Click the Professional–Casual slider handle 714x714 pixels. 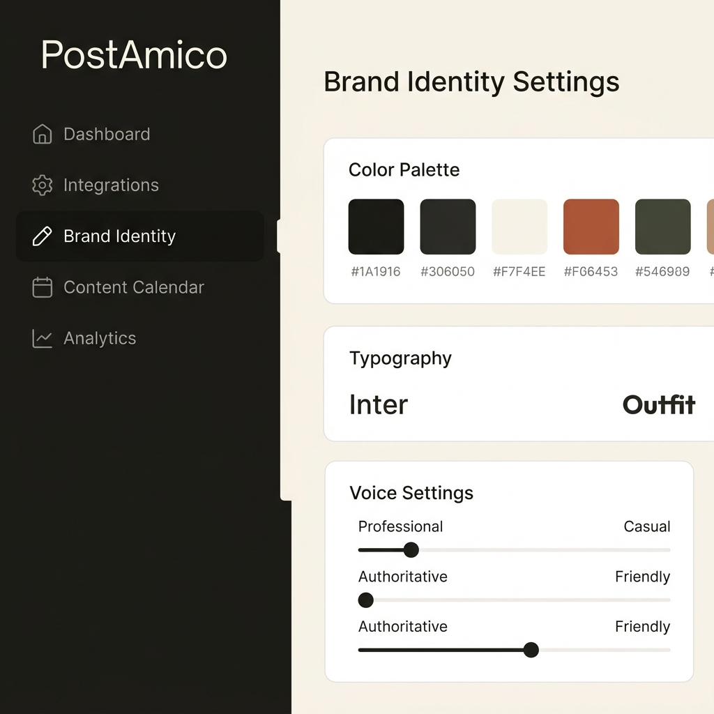click(x=411, y=550)
